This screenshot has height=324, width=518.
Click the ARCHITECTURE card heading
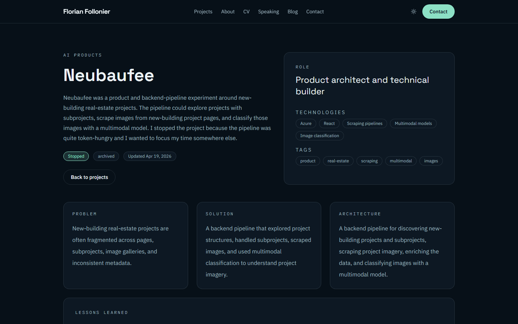tap(360, 214)
